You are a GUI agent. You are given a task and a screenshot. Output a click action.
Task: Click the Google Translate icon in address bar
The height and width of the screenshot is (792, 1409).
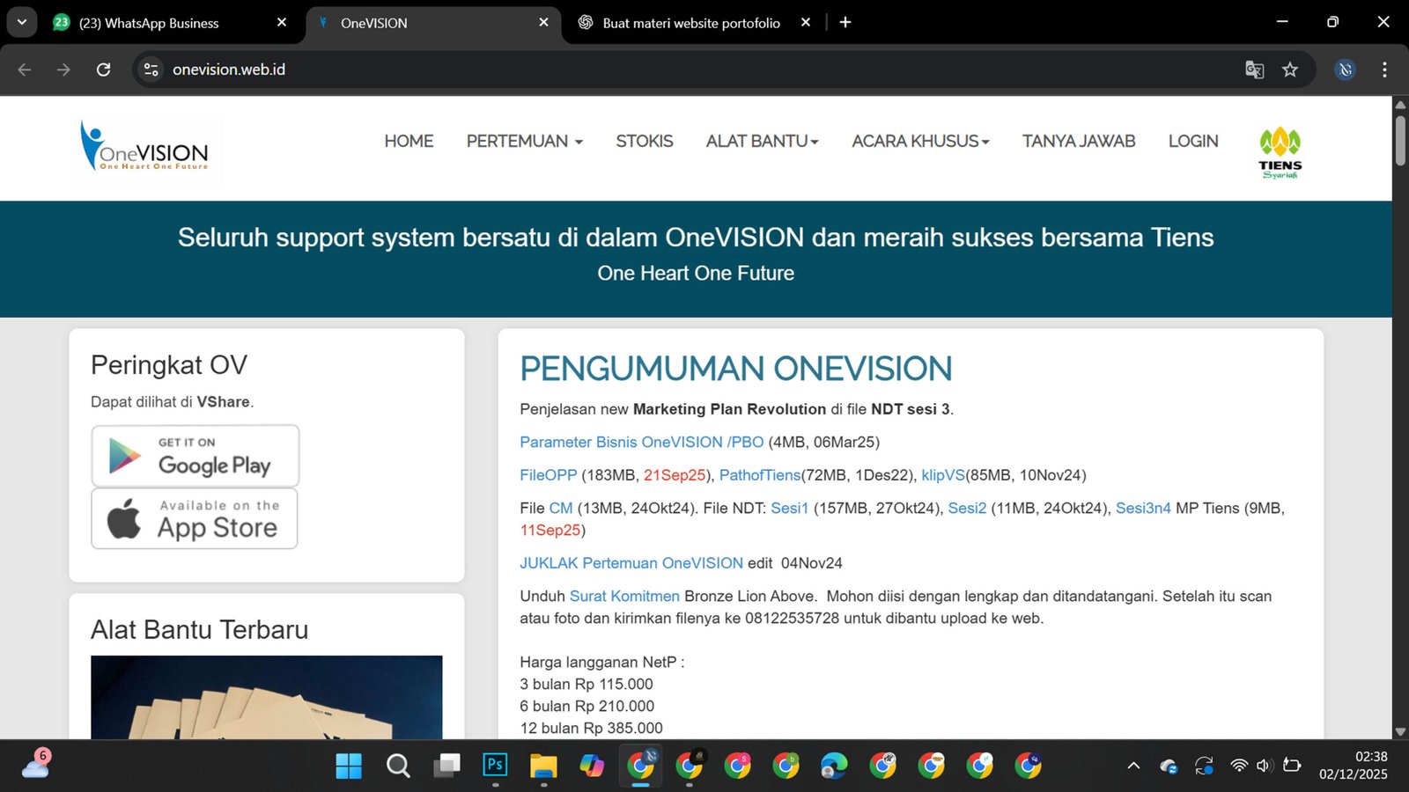[x=1254, y=70]
